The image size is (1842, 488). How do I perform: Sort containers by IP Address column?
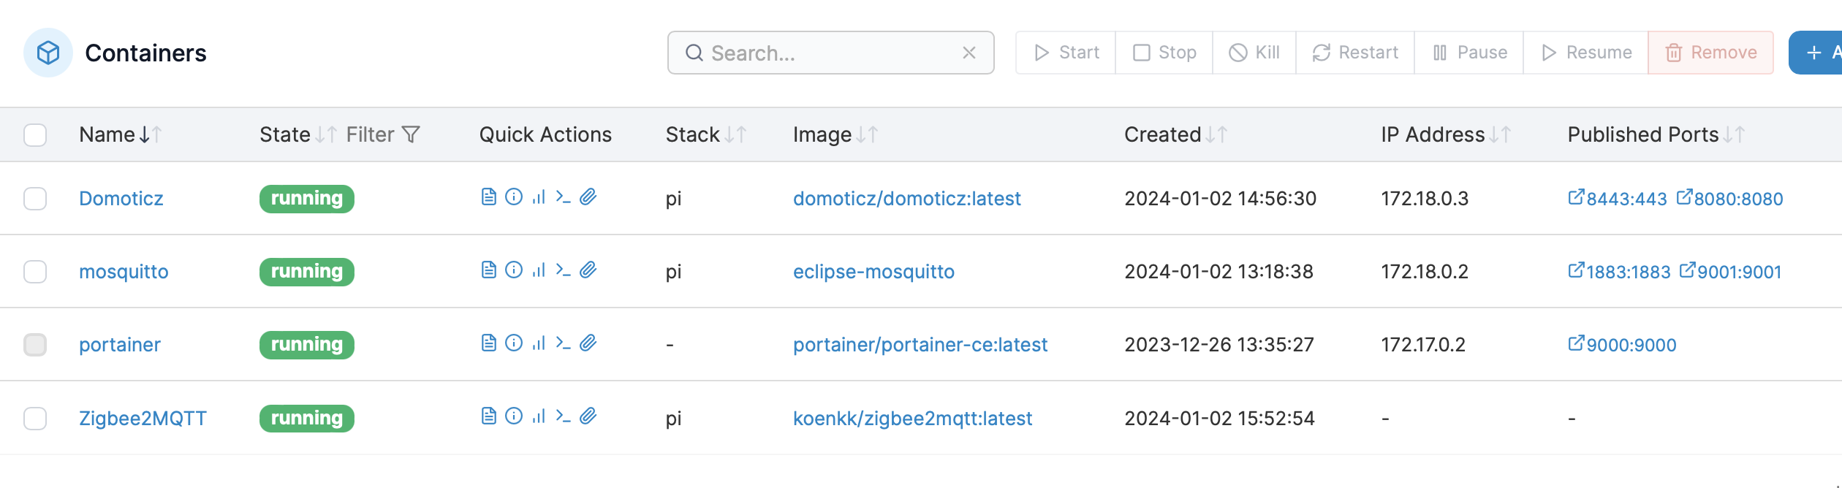tap(1446, 134)
